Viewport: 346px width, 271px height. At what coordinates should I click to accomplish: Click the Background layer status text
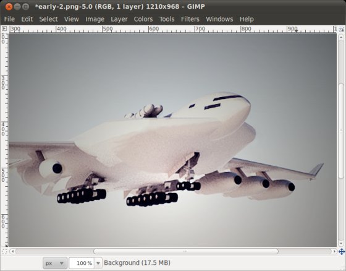pos(137,263)
